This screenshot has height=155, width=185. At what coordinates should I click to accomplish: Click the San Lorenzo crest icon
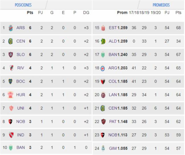pos(11,55)
